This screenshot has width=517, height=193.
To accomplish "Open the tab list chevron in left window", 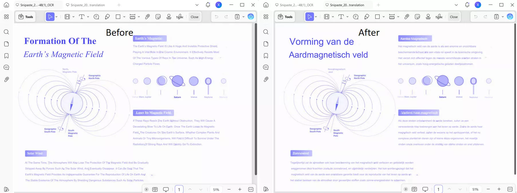I will [x=197, y=5].
